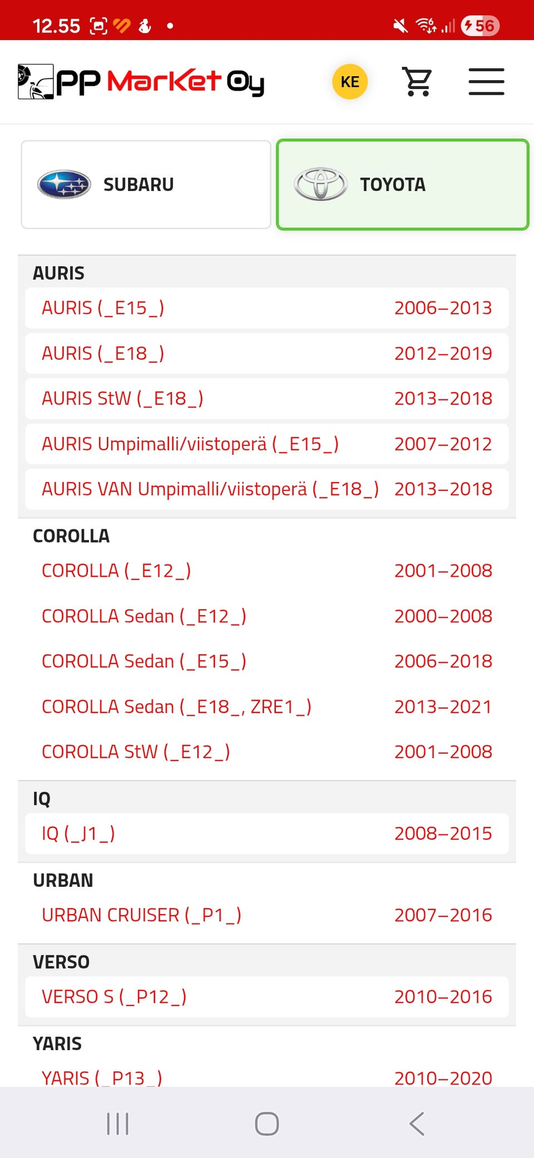Choose VERSO S (_P12_) model
Screen dimensions: 534x1158
point(267,997)
